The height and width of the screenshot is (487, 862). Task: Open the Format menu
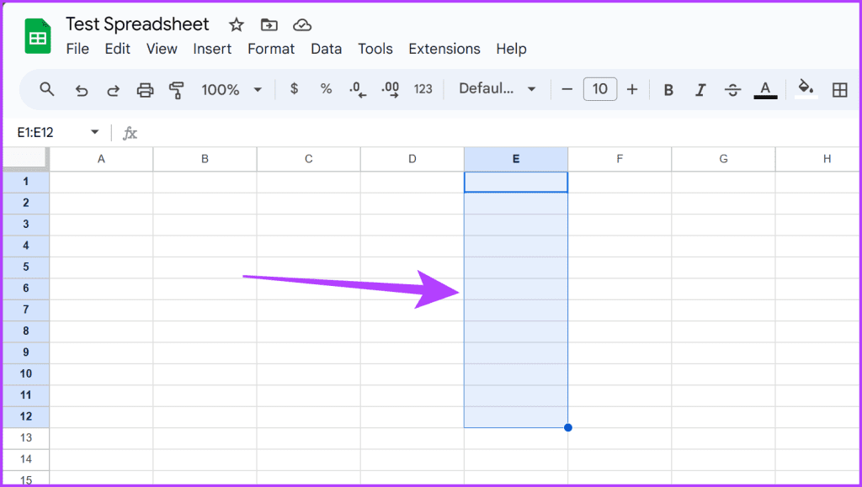click(271, 49)
